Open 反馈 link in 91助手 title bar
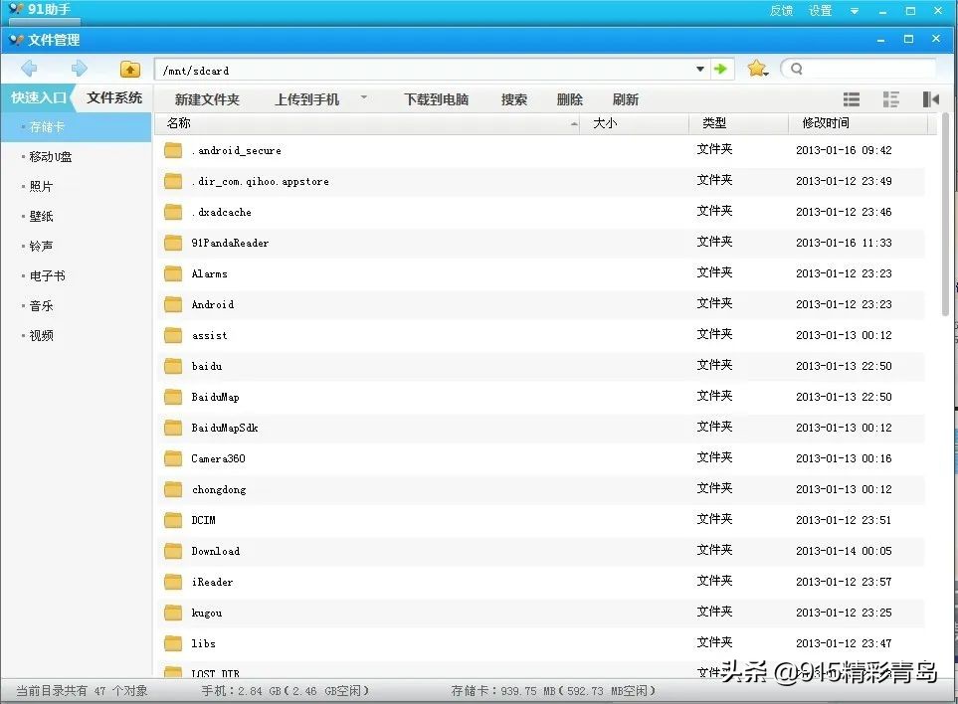 click(781, 10)
